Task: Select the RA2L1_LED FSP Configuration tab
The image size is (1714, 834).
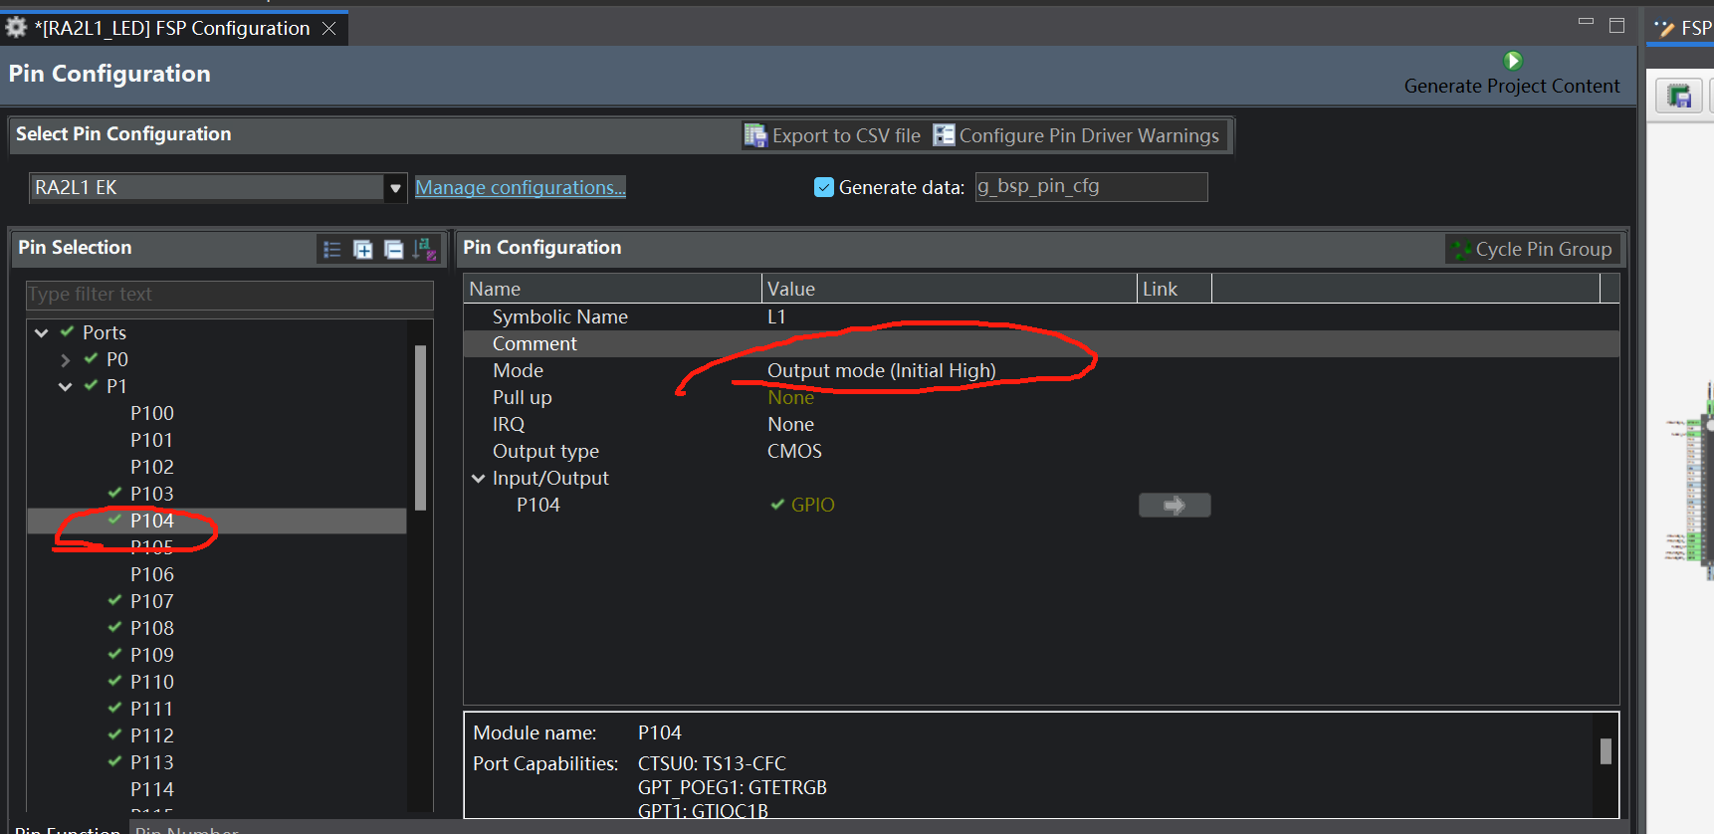Action: [172, 29]
